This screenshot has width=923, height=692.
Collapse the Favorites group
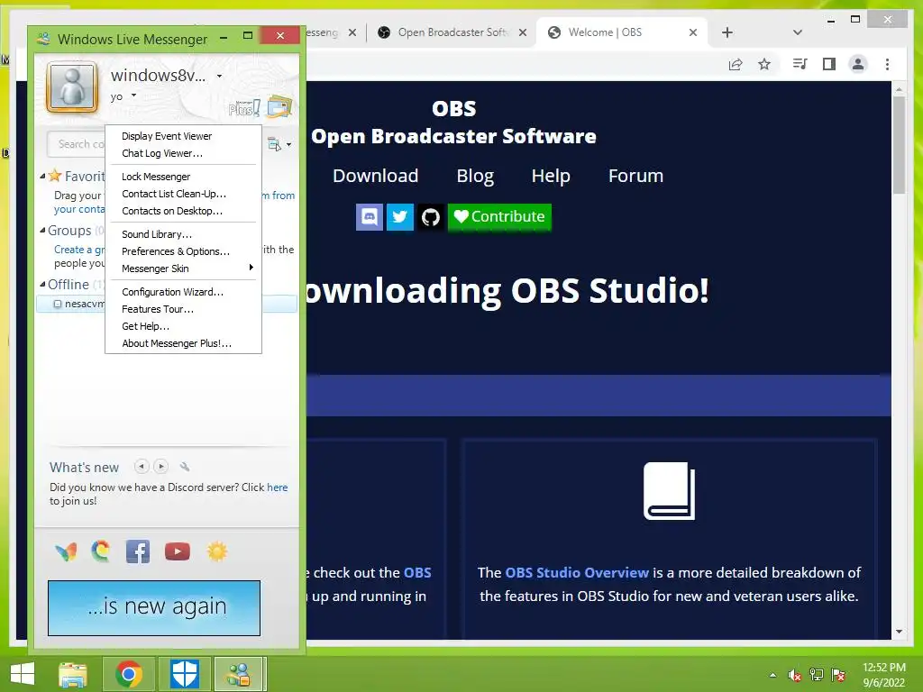tap(42, 176)
